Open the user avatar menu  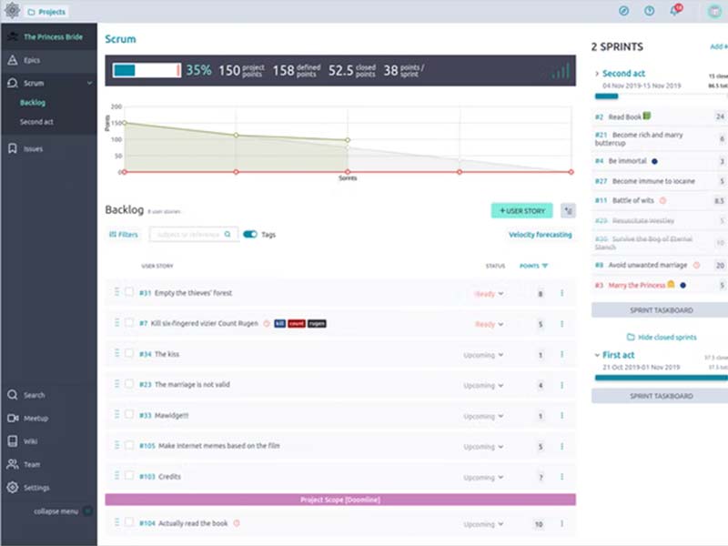715,11
